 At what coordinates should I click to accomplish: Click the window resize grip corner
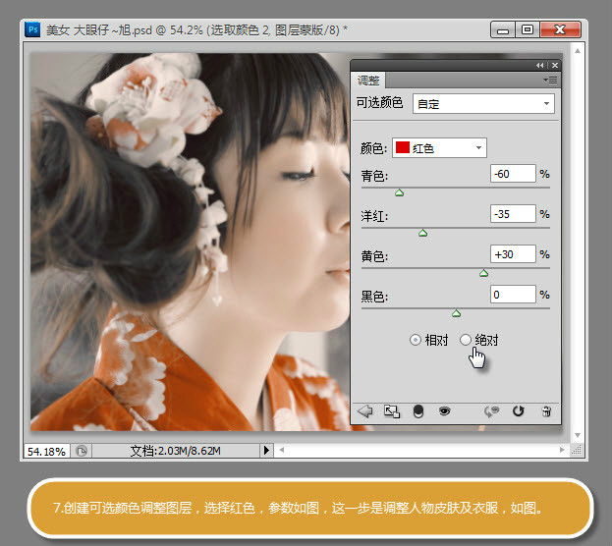point(577,451)
